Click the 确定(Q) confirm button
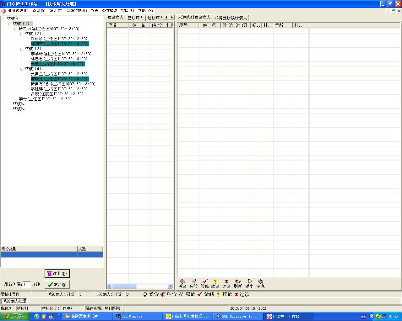This screenshot has width=402, height=321. tap(57, 284)
